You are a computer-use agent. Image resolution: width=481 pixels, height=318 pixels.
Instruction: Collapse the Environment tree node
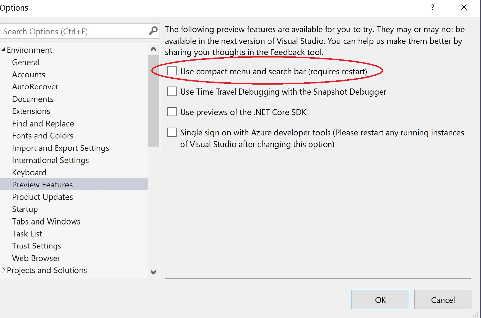coord(3,50)
